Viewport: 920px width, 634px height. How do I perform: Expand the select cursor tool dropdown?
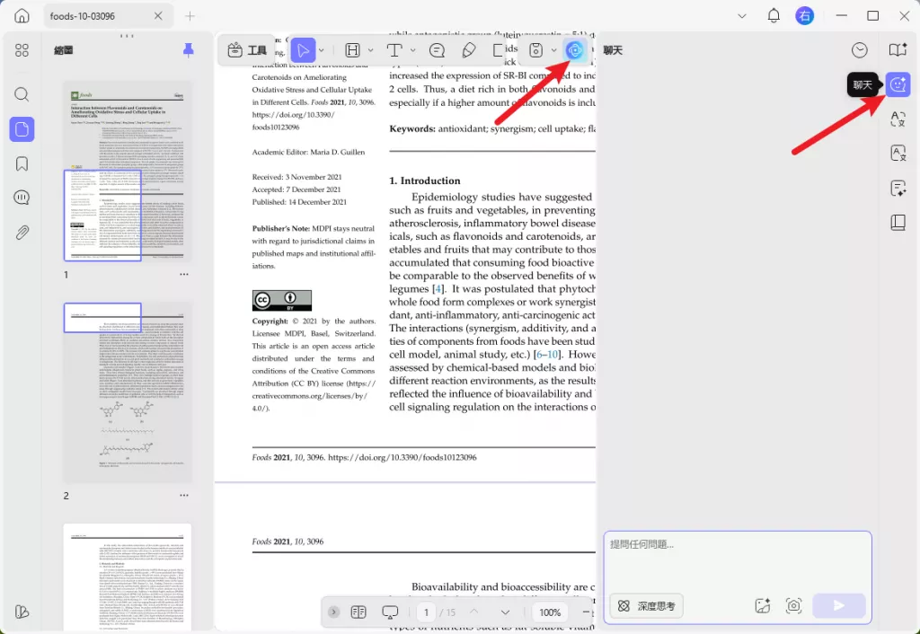[x=322, y=50]
